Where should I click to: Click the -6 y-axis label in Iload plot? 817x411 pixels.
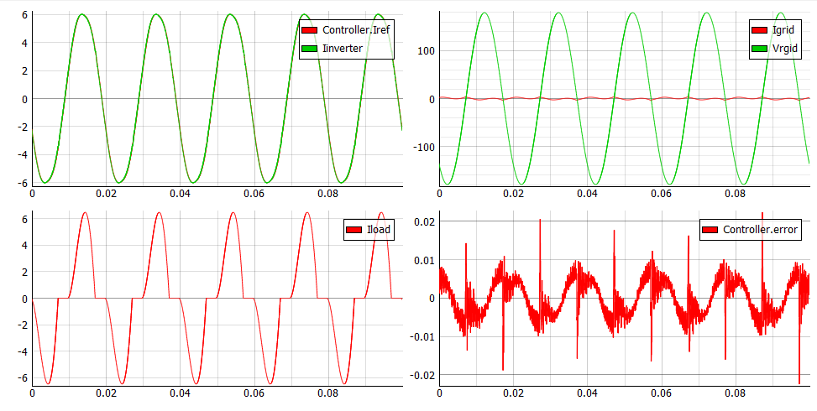click(x=22, y=377)
